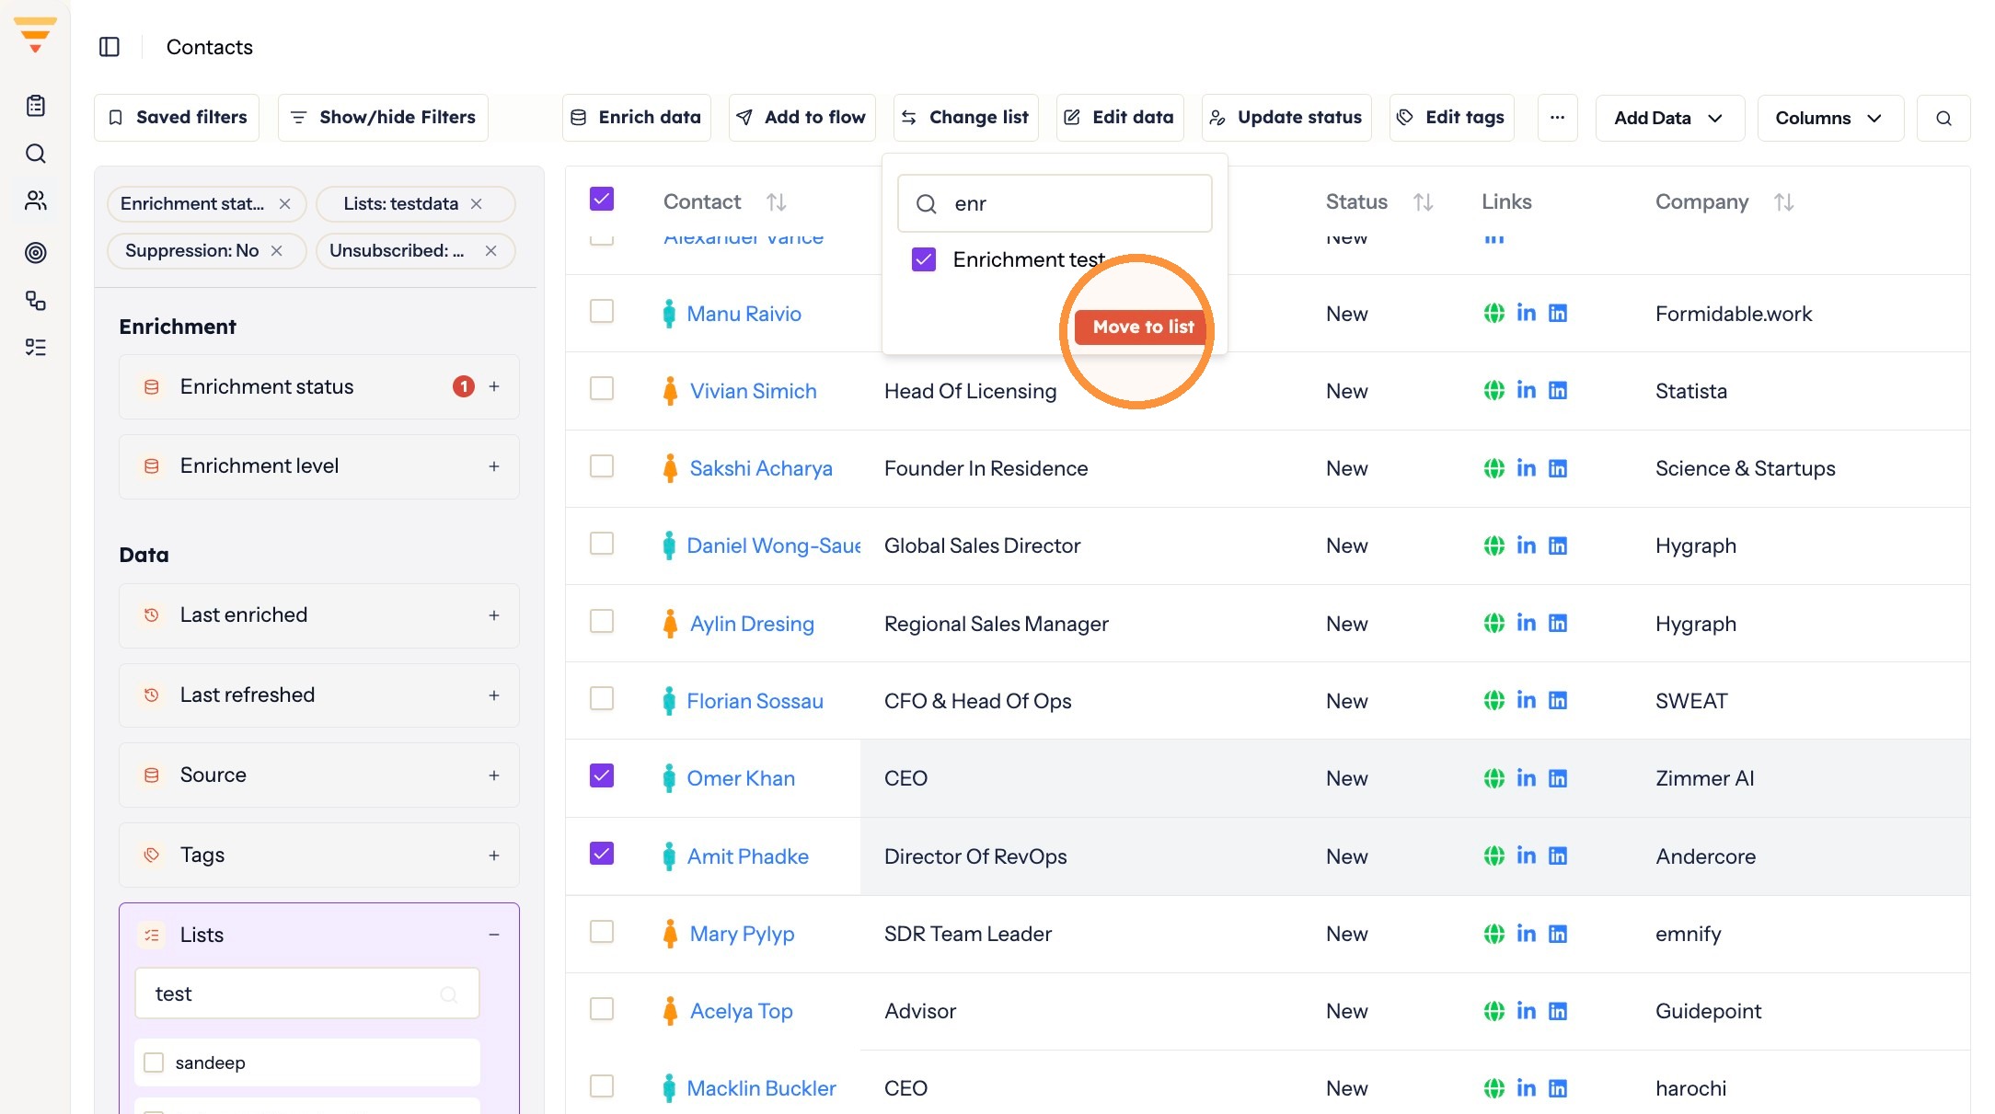The width and height of the screenshot is (1995, 1114).
Task: Open Saved filters
Action: tap(177, 118)
